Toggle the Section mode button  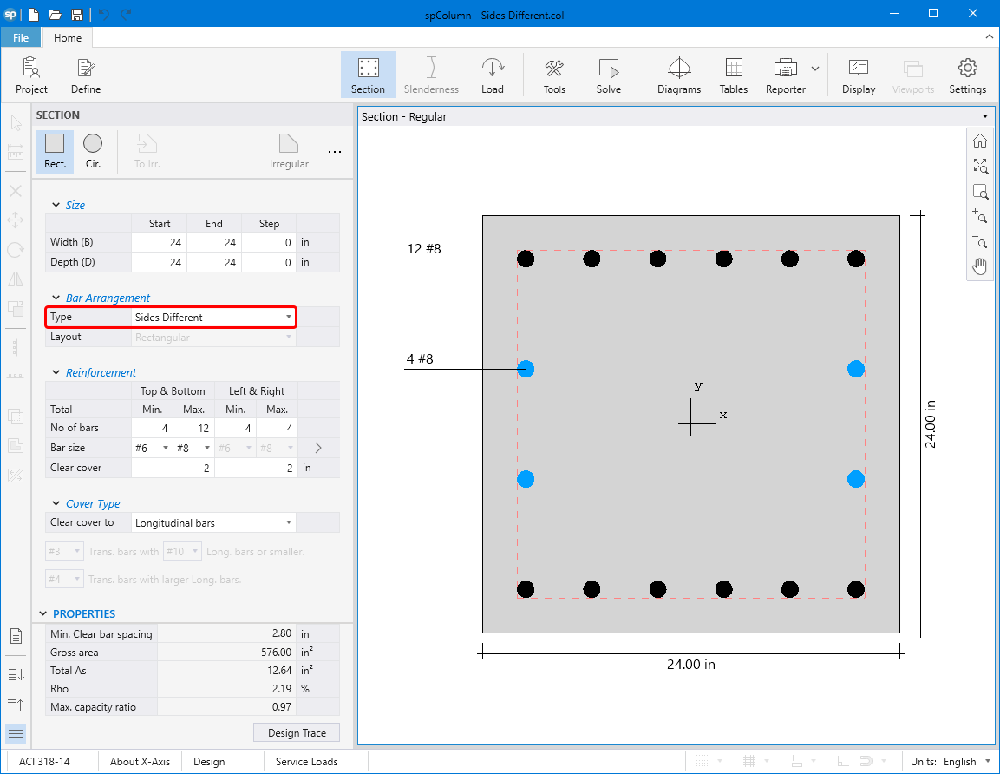click(368, 75)
